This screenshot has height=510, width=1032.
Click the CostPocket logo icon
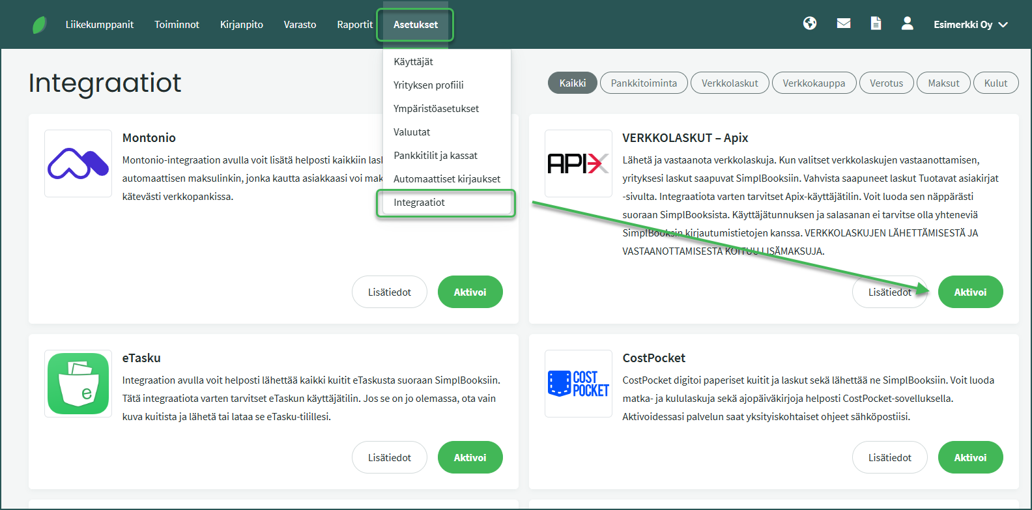coord(578,384)
